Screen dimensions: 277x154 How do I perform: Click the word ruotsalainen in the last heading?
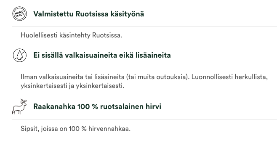click(122, 107)
